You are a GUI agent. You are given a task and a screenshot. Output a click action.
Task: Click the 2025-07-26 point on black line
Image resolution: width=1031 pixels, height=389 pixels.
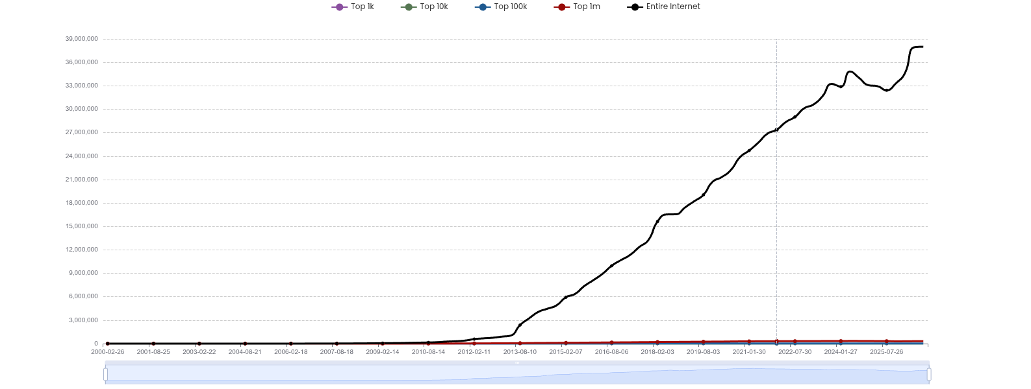887,90
